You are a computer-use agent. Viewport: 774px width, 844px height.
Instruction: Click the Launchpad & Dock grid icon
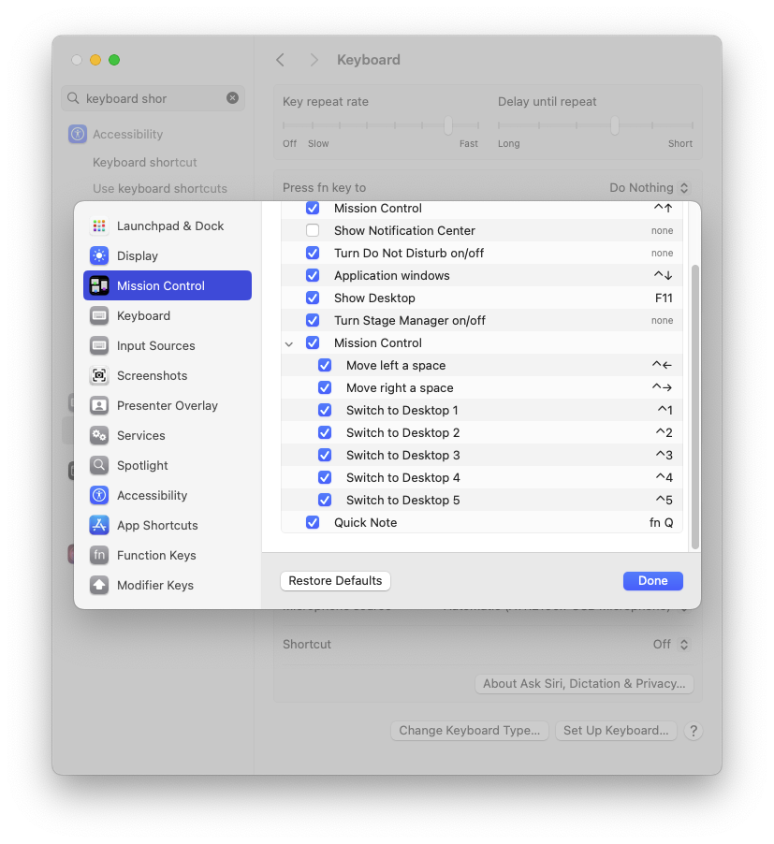(99, 226)
